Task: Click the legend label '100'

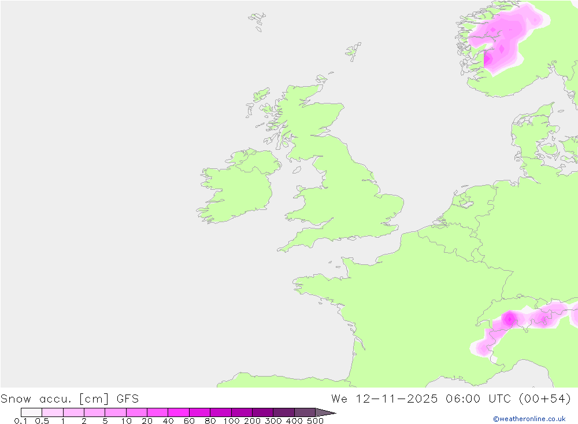Action: coord(232,421)
